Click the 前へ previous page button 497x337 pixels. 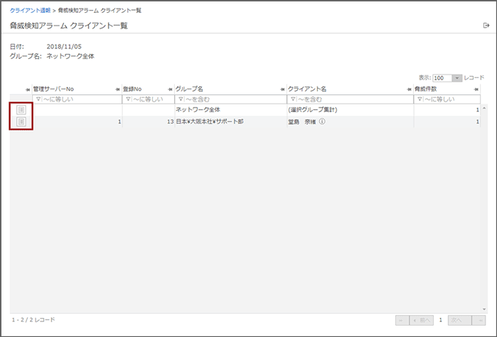[422, 320]
